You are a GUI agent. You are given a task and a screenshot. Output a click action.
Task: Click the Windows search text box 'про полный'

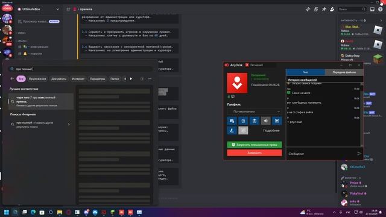click(x=80, y=69)
